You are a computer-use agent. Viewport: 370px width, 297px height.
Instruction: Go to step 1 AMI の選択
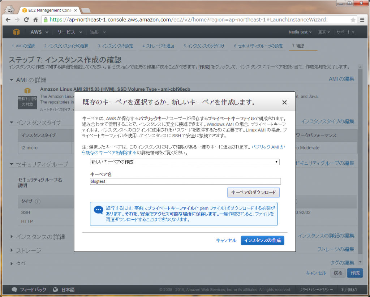(23, 46)
